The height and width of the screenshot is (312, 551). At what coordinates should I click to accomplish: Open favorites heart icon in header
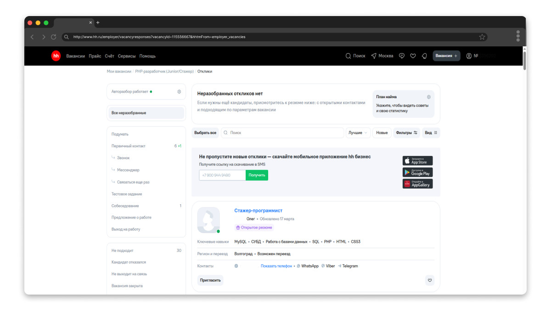pyautogui.click(x=413, y=56)
